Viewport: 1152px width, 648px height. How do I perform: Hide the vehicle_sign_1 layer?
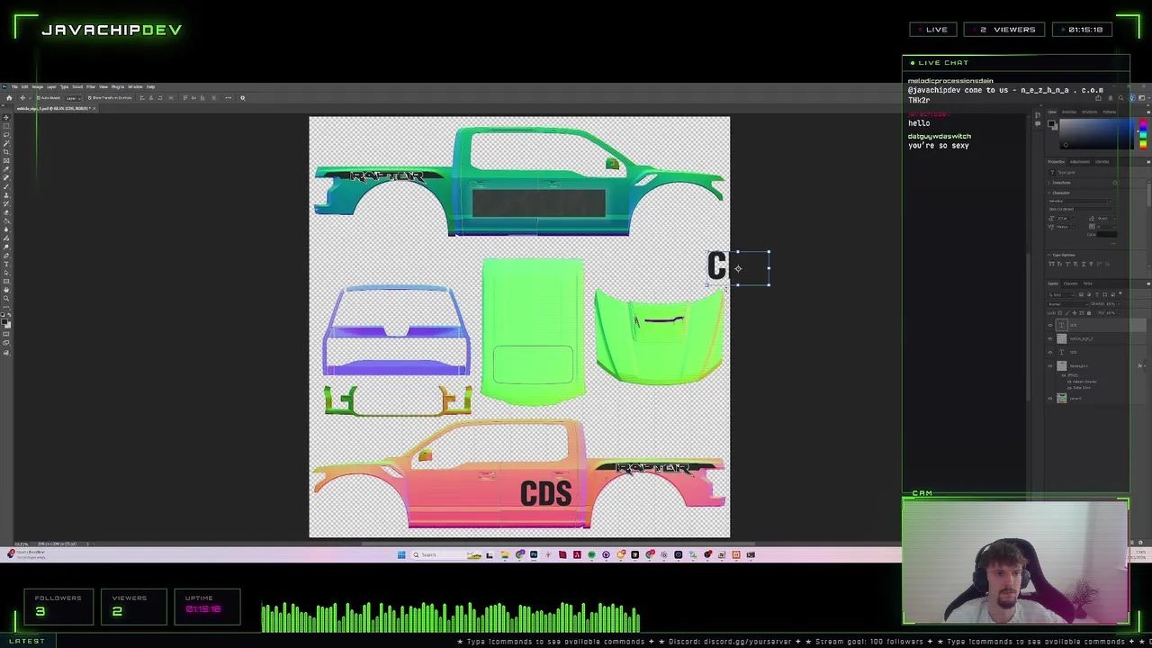(1050, 338)
